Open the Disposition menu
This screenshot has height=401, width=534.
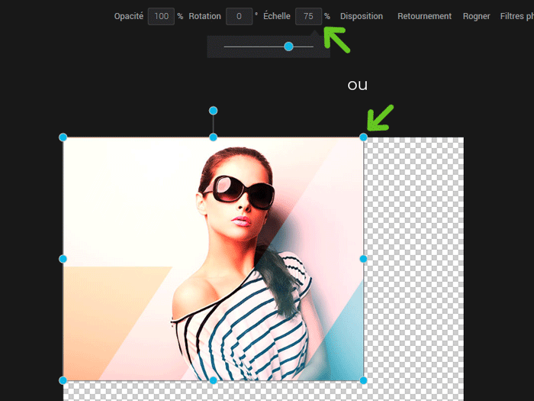362,16
